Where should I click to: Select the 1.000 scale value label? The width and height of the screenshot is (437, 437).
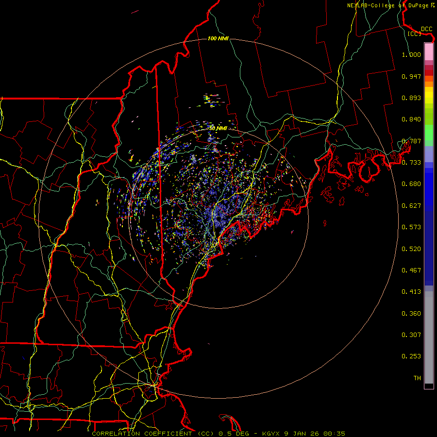point(411,54)
